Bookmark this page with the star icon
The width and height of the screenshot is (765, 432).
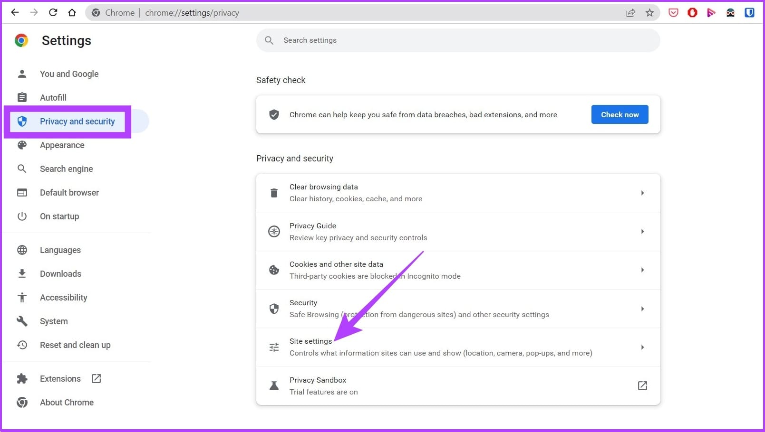649,13
